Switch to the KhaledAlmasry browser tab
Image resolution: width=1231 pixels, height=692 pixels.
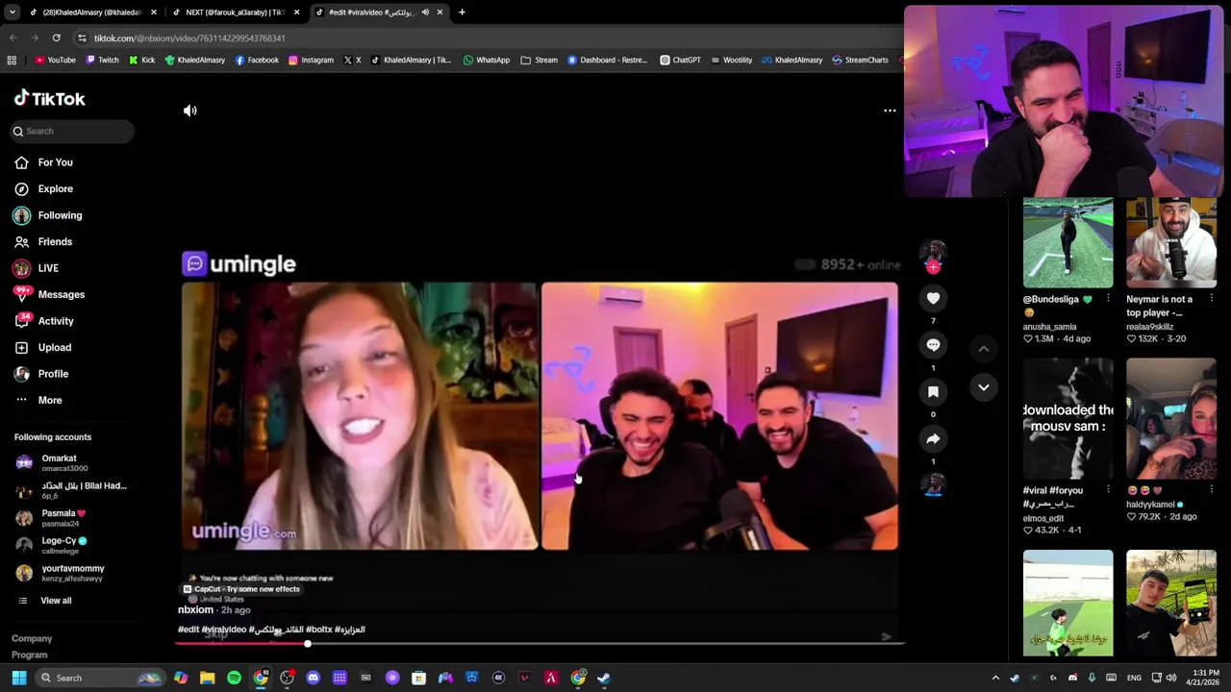91,12
